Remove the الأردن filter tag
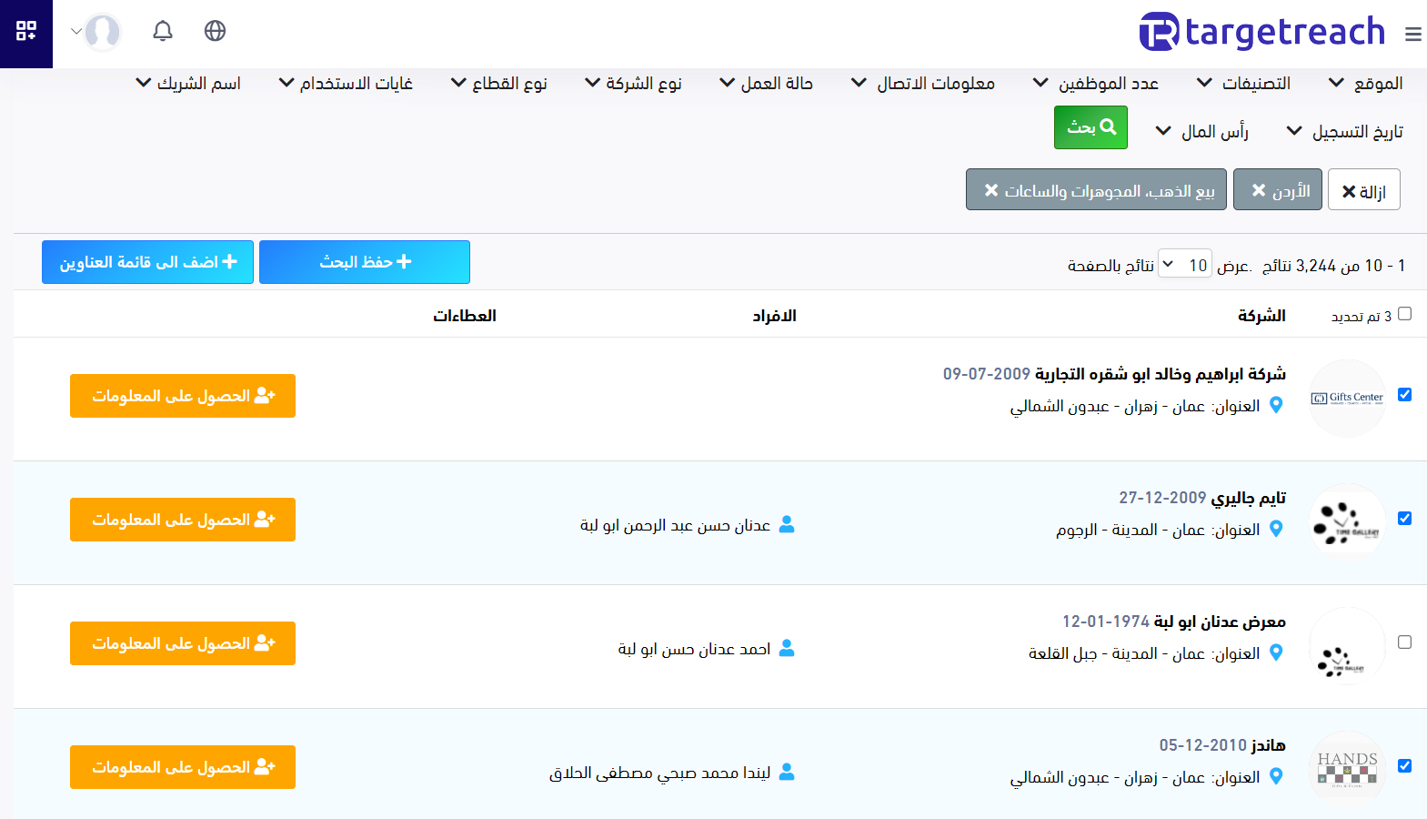Viewport: 1427px width, 819px height. pyautogui.click(x=1260, y=190)
